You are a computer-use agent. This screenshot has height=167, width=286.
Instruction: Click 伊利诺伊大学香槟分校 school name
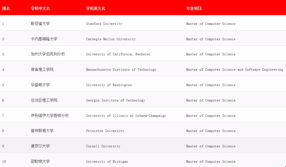(50, 116)
